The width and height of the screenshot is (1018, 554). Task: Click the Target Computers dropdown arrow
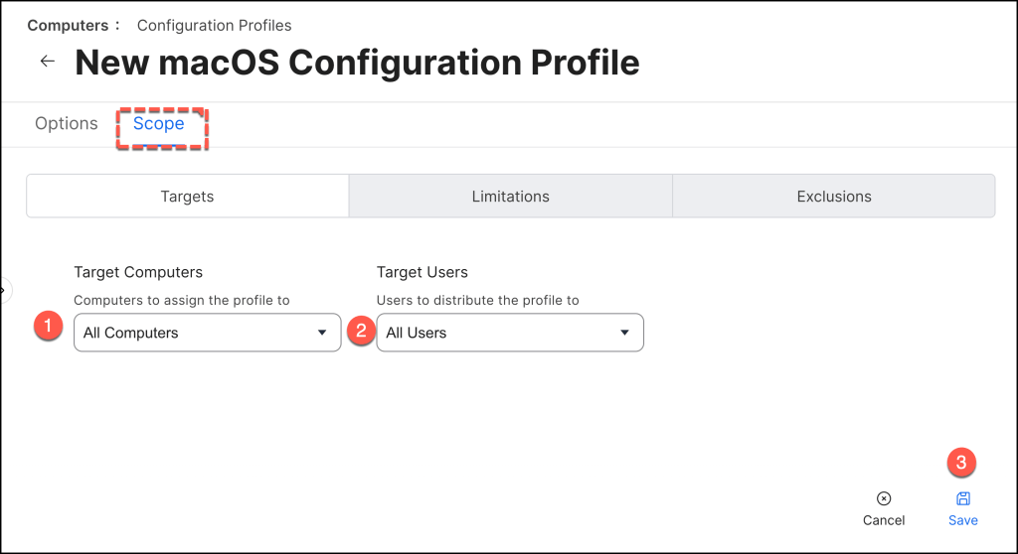pyautogui.click(x=322, y=333)
